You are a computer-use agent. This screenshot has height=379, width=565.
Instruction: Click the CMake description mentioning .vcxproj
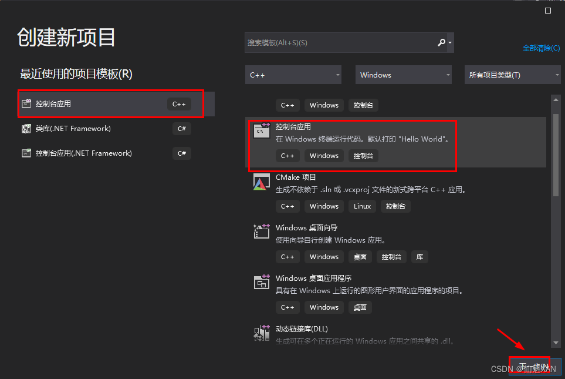[x=371, y=189]
